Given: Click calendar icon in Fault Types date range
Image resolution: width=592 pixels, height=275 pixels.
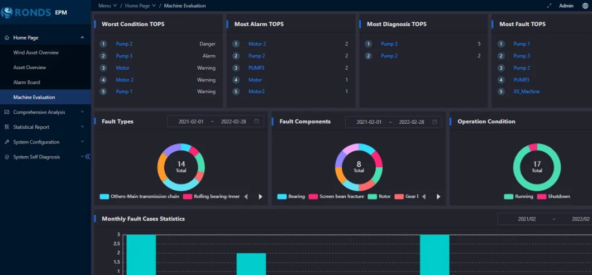Looking at the screenshot, I should [256, 122].
